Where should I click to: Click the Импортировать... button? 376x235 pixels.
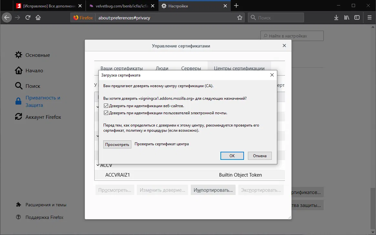coord(213,190)
